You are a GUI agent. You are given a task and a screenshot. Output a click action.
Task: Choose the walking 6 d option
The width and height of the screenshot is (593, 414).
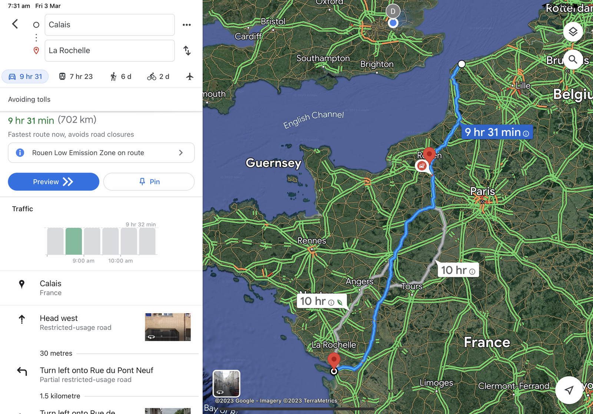click(x=121, y=77)
